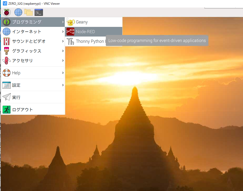Viewport: 243px width, 191px height.
Task: Expand the Help submenu chevron
Action: (x=63, y=73)
